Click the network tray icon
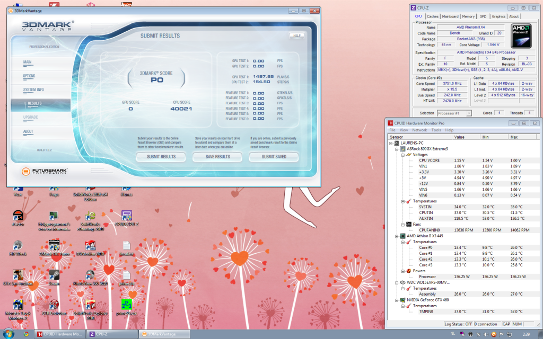 click(x=510, y=334)
